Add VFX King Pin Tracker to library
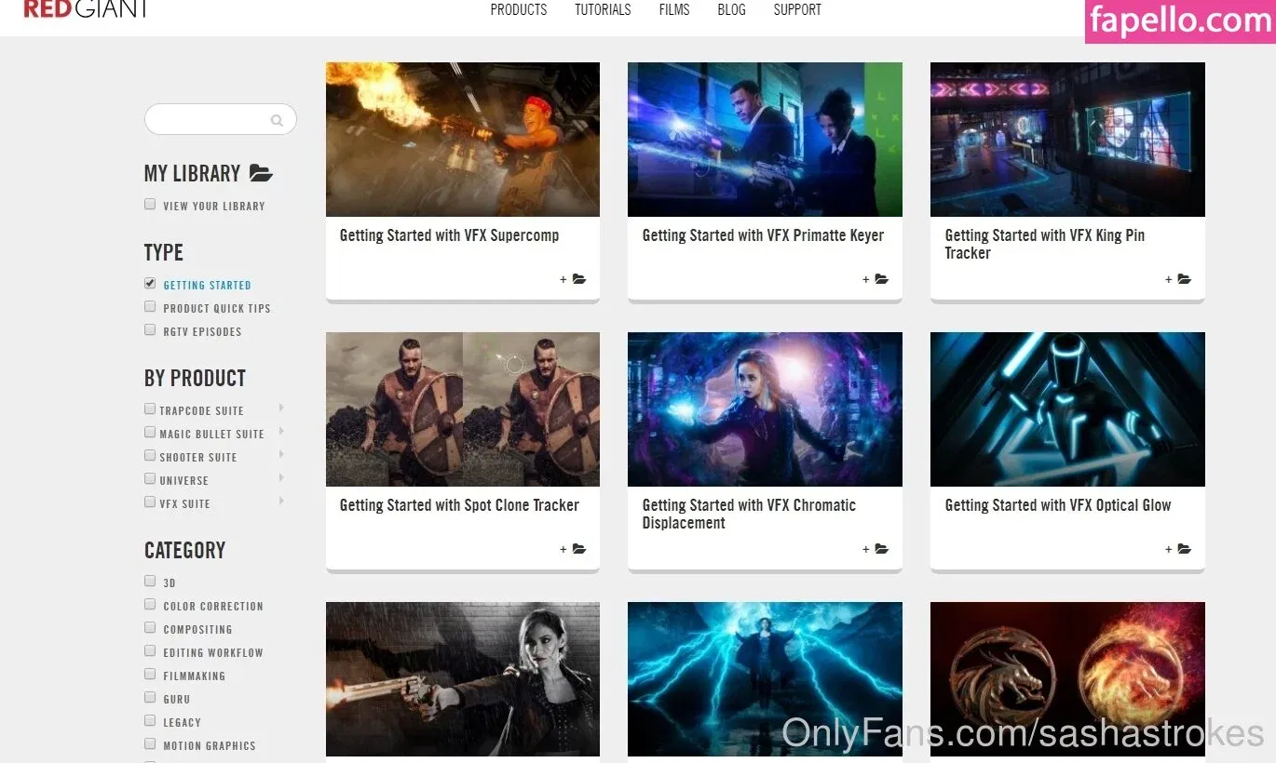 [x=1178, y=279]
